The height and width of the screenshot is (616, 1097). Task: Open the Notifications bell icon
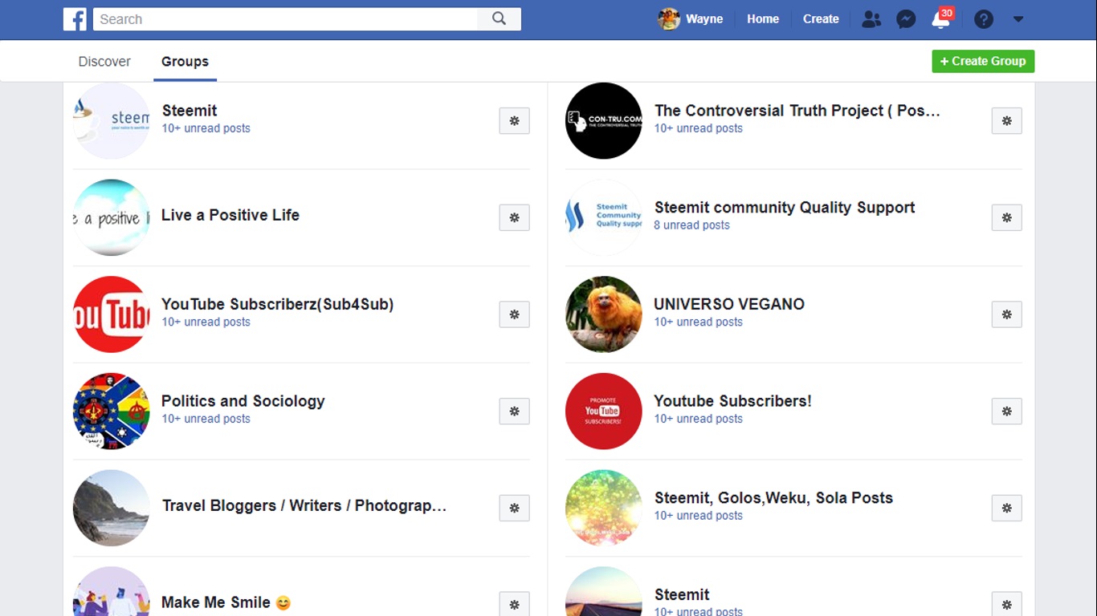(x=940, y=19)
